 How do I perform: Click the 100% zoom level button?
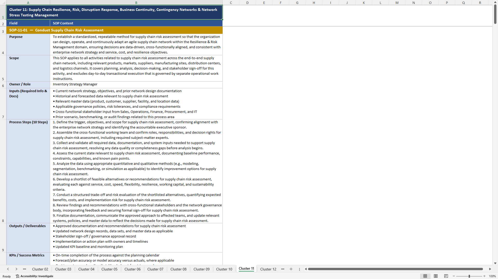tap(492, 276)
